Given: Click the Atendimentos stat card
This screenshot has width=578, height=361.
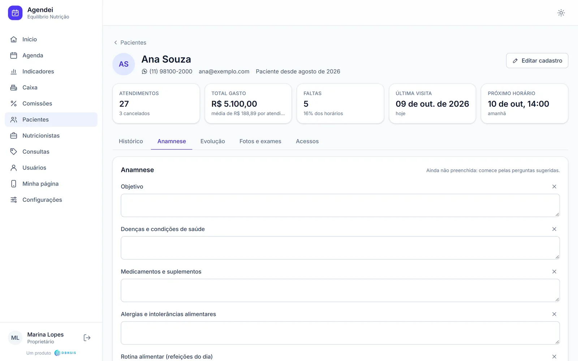Looking at the screenshot, I should (156, 104).
